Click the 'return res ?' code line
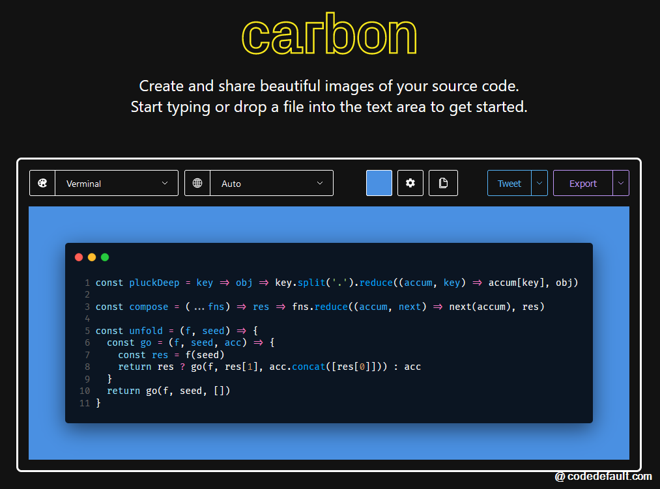Viewport: 660px width, 489px height. coord(269,367)
